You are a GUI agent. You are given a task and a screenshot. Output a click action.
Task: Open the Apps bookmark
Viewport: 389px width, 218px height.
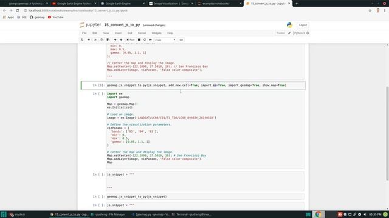click(9, 18)
